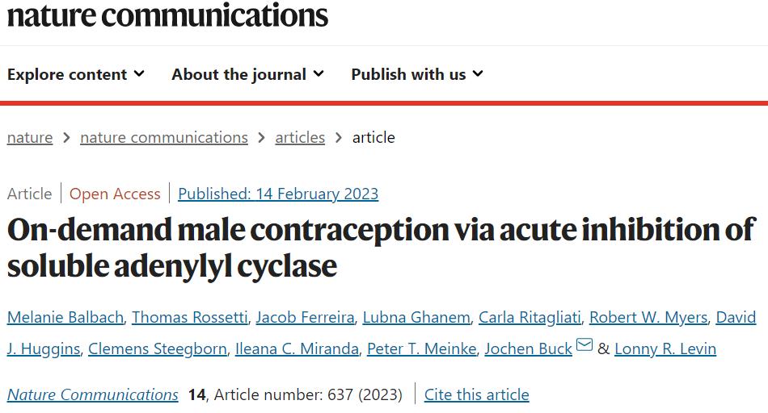The image size is (768, 413).
Task: Open author Lonny R. Levin
Action: coord(665,348)
